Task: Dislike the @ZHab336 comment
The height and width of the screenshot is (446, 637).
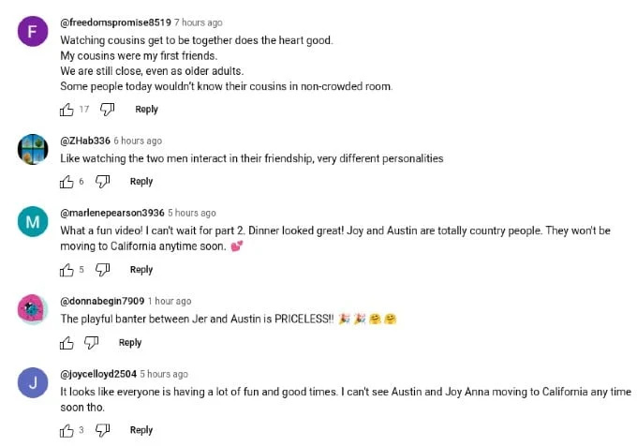Action: point(102,182)
